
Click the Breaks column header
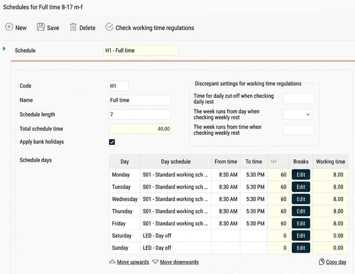pos(301,161)
